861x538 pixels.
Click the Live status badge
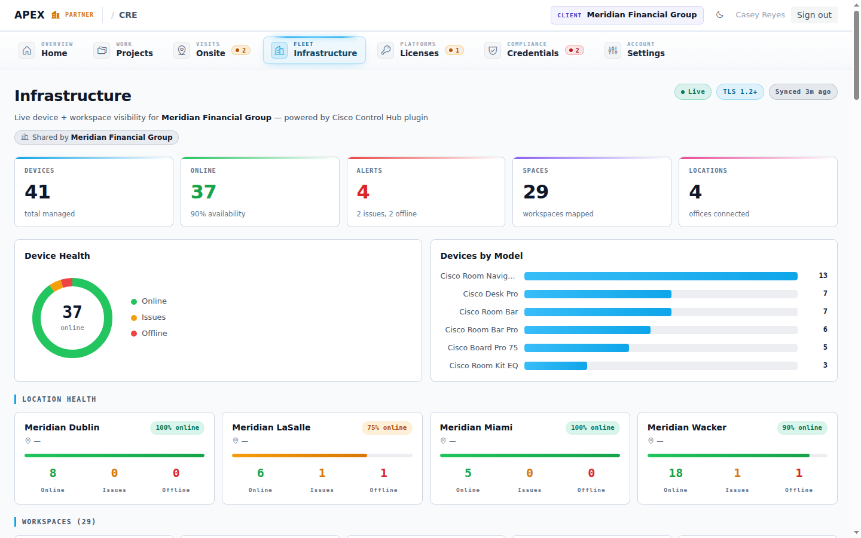tap(693, 91)
